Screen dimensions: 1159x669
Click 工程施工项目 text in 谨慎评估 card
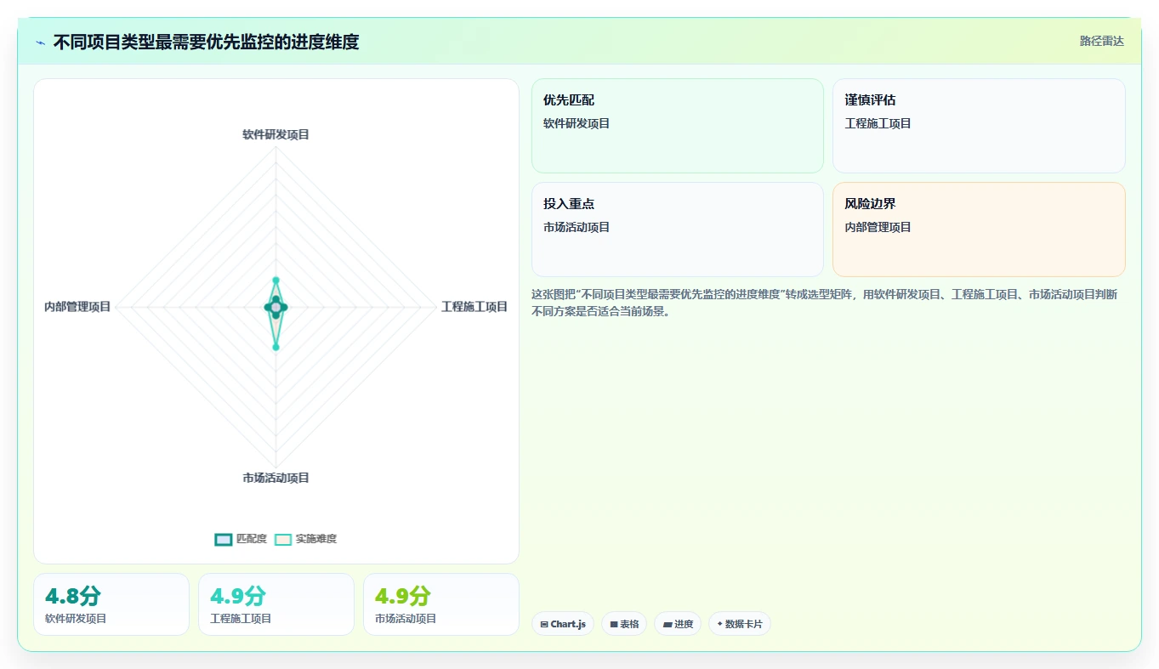coord(878,123)
